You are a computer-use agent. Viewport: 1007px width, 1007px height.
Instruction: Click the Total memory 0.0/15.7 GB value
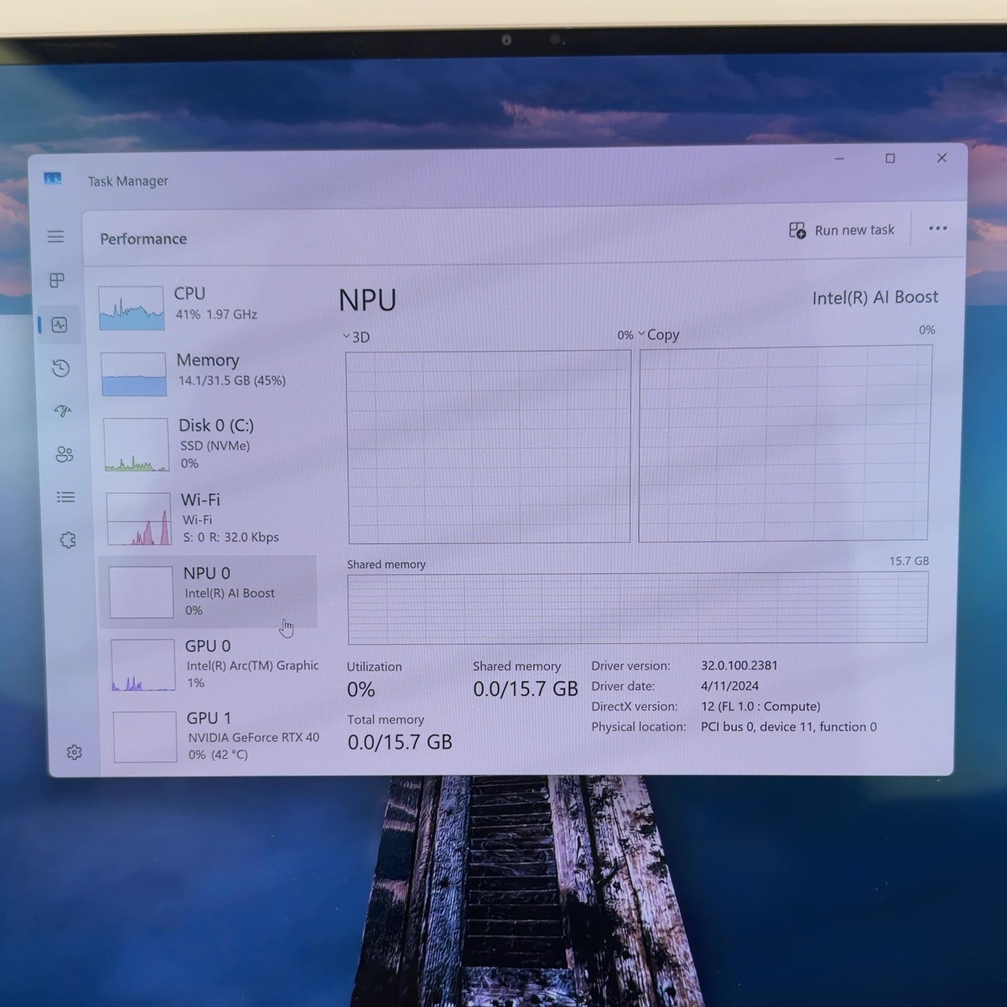(400, 742)
